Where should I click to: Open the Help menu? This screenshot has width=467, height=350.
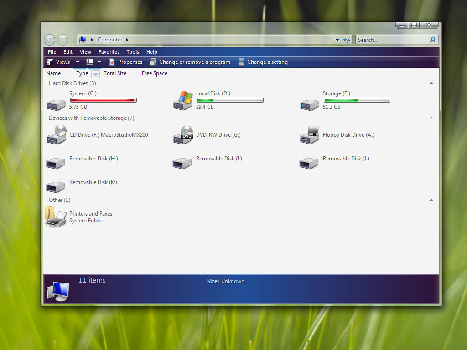[151, 52]
